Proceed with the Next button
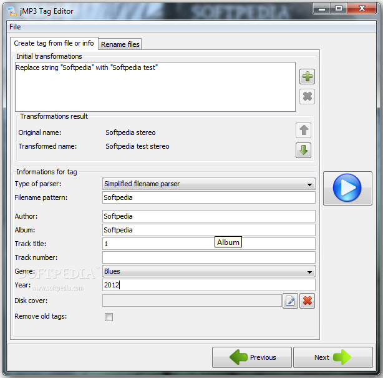This screenshot has width=383, height=378. click(333, 357)
